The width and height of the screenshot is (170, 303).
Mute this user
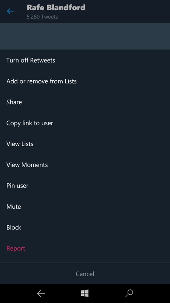click(14, 206)
